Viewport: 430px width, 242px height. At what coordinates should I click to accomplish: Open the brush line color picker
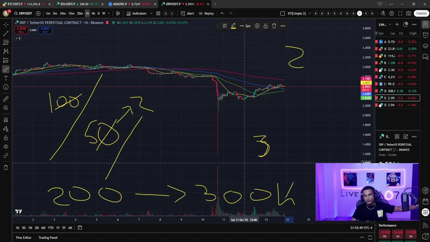click(x=233, y=26)
